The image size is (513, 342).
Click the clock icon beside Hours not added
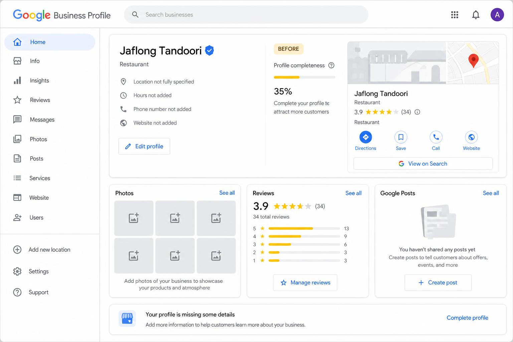[123, 96]
